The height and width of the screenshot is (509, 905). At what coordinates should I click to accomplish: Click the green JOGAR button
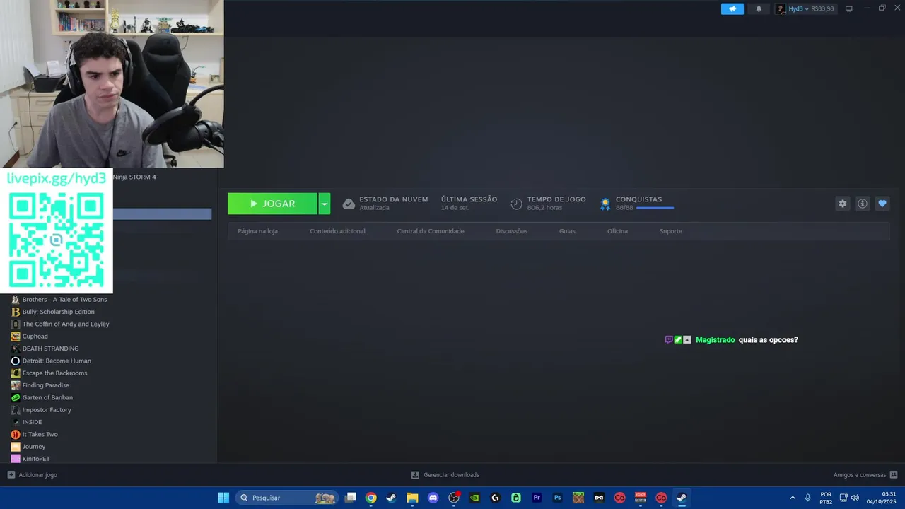pyautogui.click(x=272, y=204)
